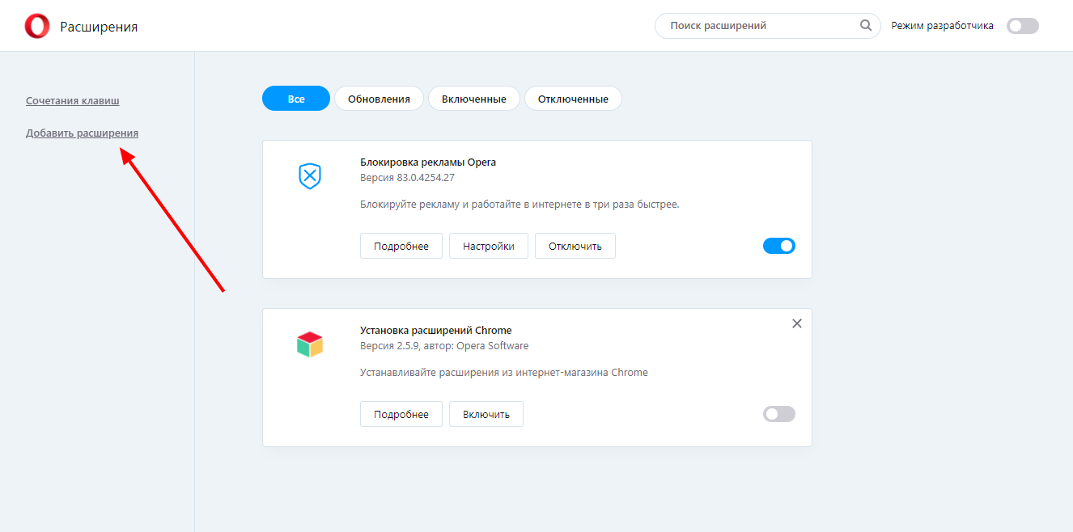Image resolution: width=1073 pixels, height=532 pixels.
Task: Switch to the Отключенные tab
Action: [573, 99]
